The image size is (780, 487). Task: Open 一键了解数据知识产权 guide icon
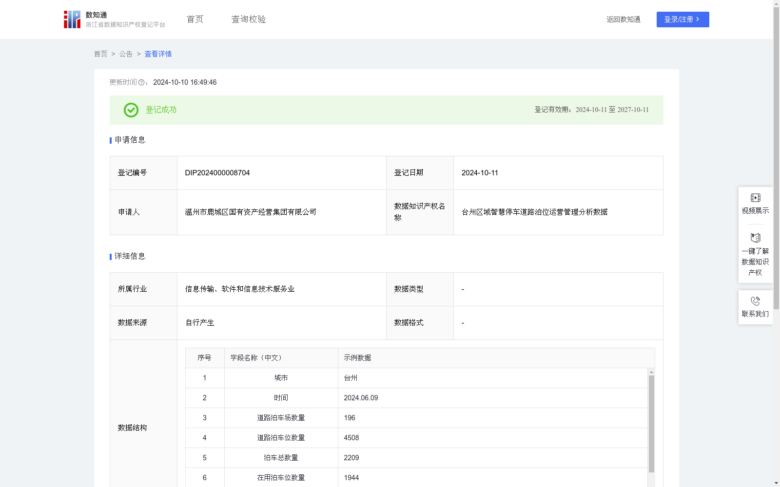755,238
